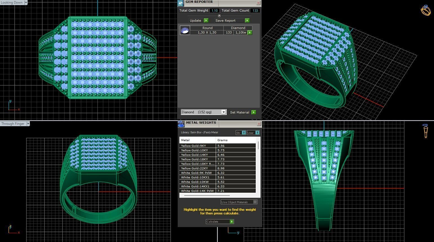This screenshot has width=434, height=242.
Task: Click the green arrow in the 1,10tw row
Action: [250, 33]
